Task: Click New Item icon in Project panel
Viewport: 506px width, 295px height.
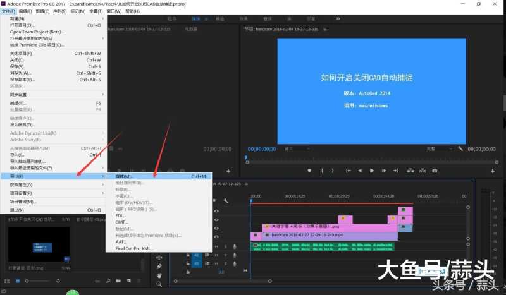Action: coord(129,281)
